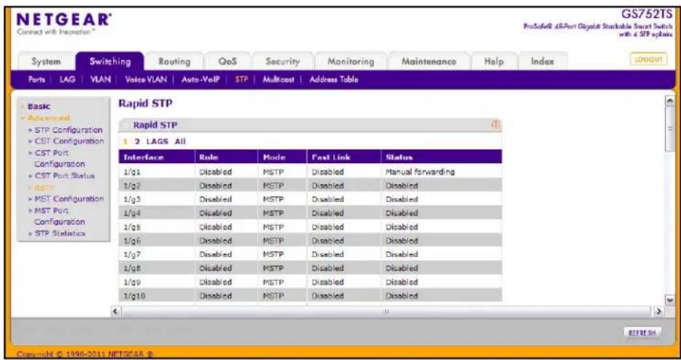Select the 1/g6 interface row

pos(310,241)
